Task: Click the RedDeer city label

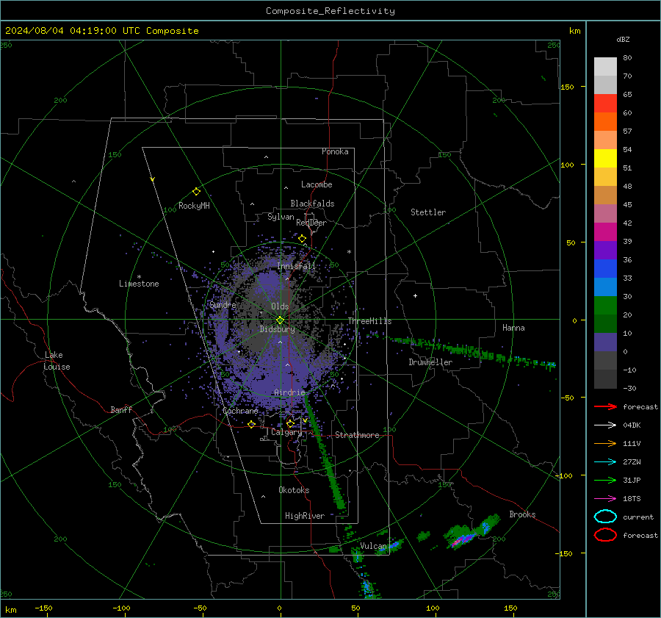Action: (x=311, y=223)
